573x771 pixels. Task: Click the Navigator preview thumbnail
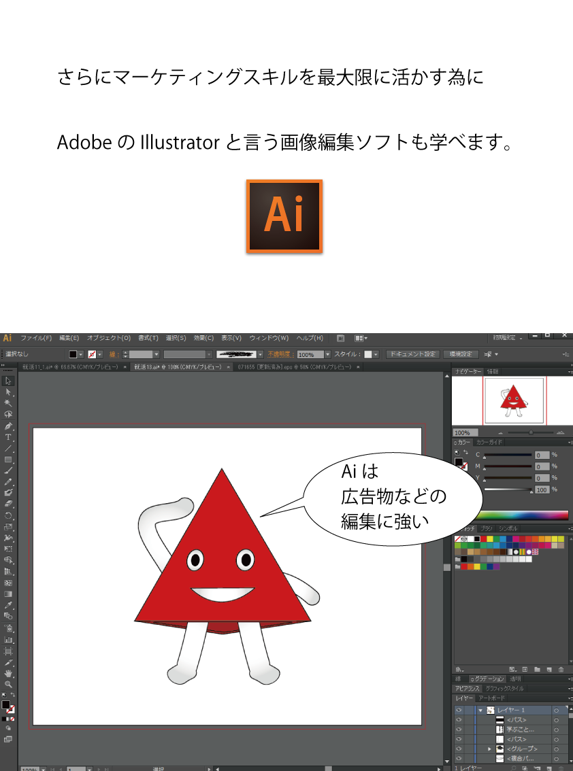point(514,400)
